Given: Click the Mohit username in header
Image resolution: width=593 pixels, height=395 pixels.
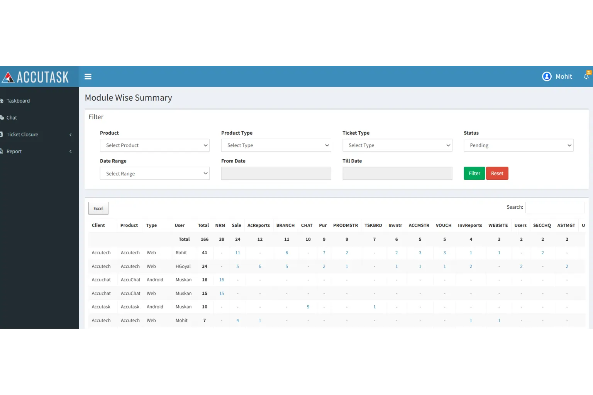Looking at the screenshot, I should click(x=564, y=76).
